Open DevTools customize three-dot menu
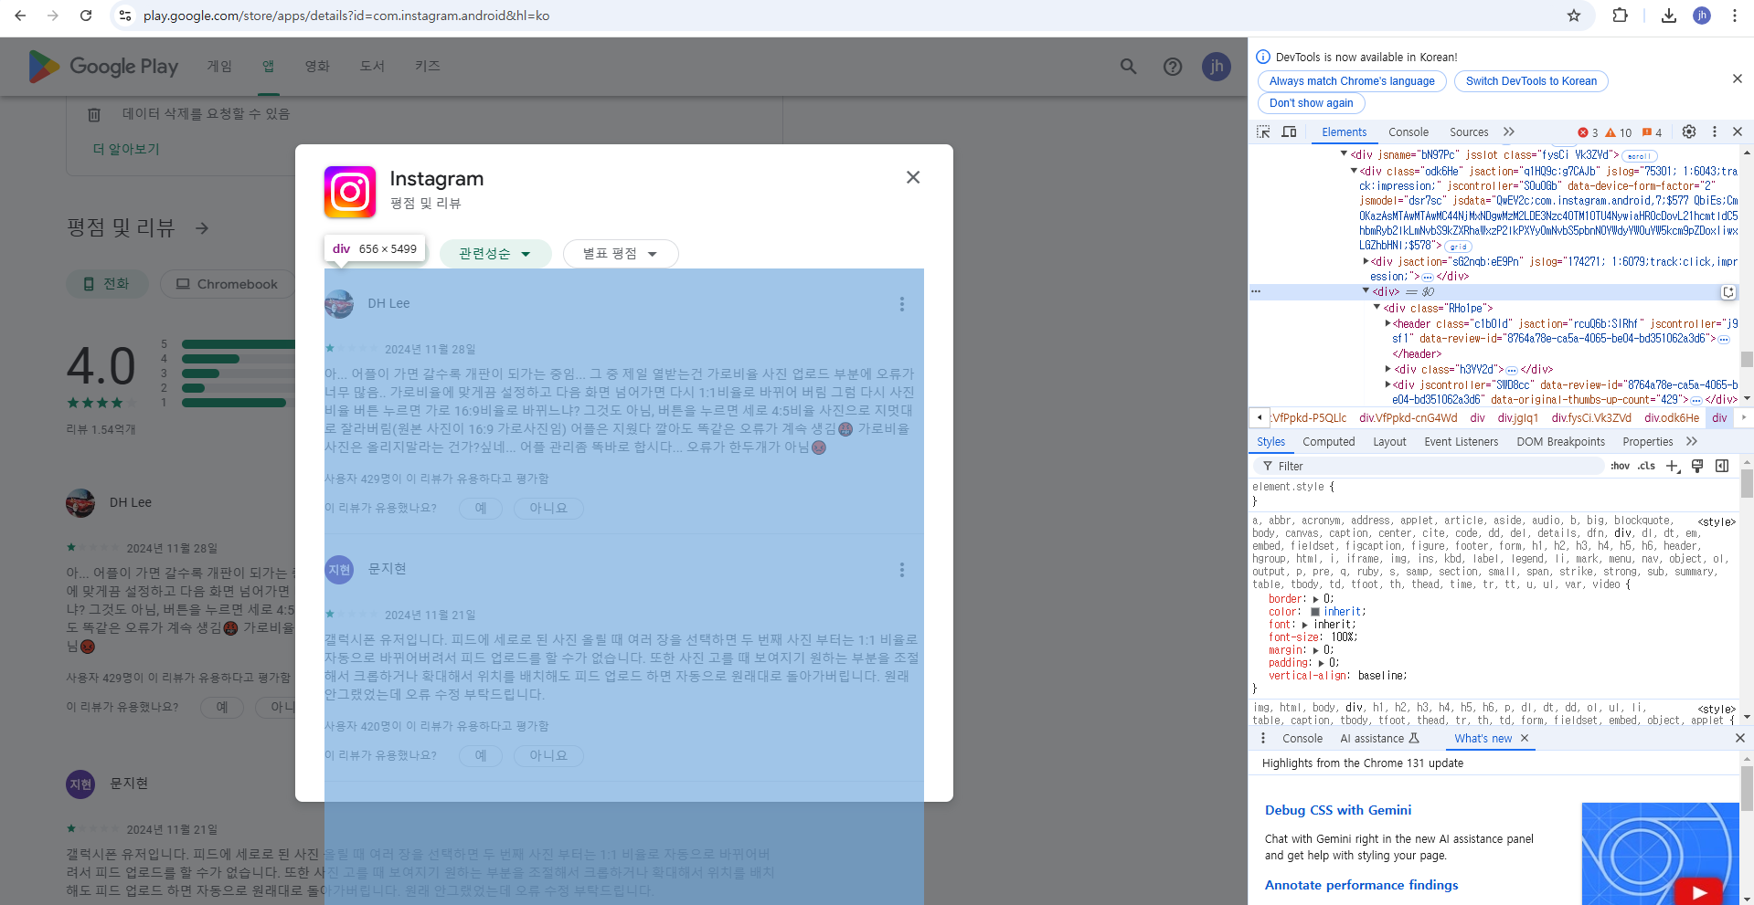This screenshot has height=905, width=1754. point(1715,132)
